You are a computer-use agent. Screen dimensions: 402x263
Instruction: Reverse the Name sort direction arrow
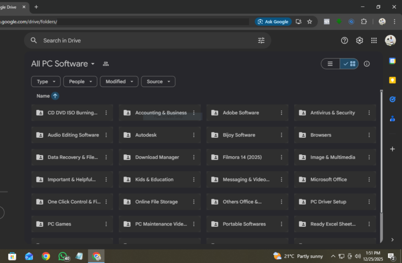(x=55, y=96)
